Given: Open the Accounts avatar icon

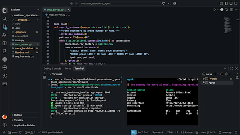Looking at the screenshot, I should 5,117.
